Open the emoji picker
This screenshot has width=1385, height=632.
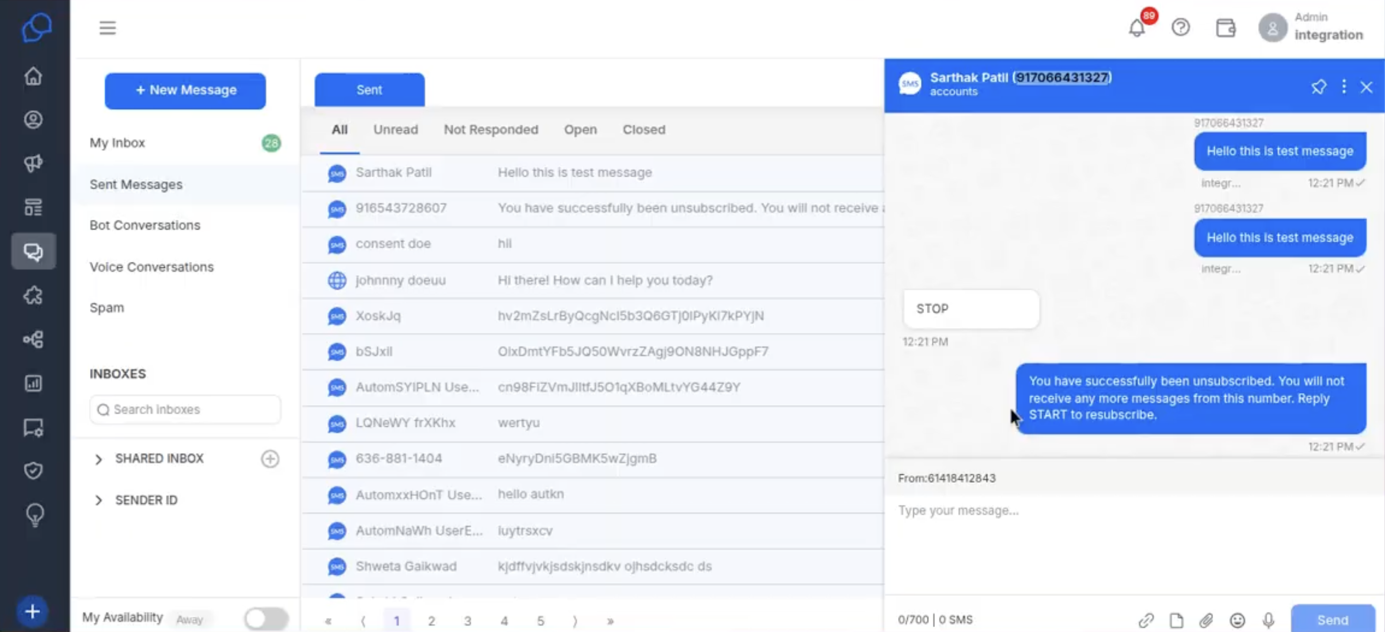(x=1237, y=620)
